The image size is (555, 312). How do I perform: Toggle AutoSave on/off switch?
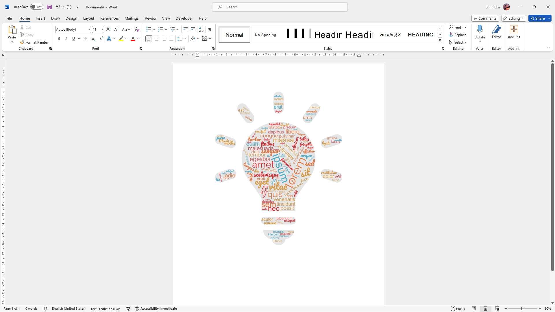pyautogui.click(x=36, y=6)
